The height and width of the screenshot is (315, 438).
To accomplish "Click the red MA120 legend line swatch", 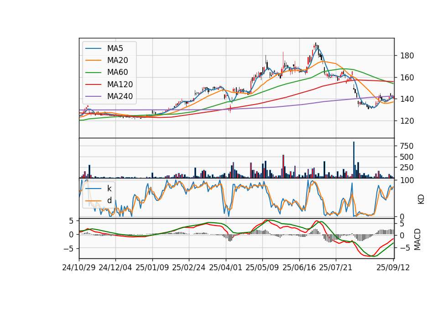I will point(93,85).
